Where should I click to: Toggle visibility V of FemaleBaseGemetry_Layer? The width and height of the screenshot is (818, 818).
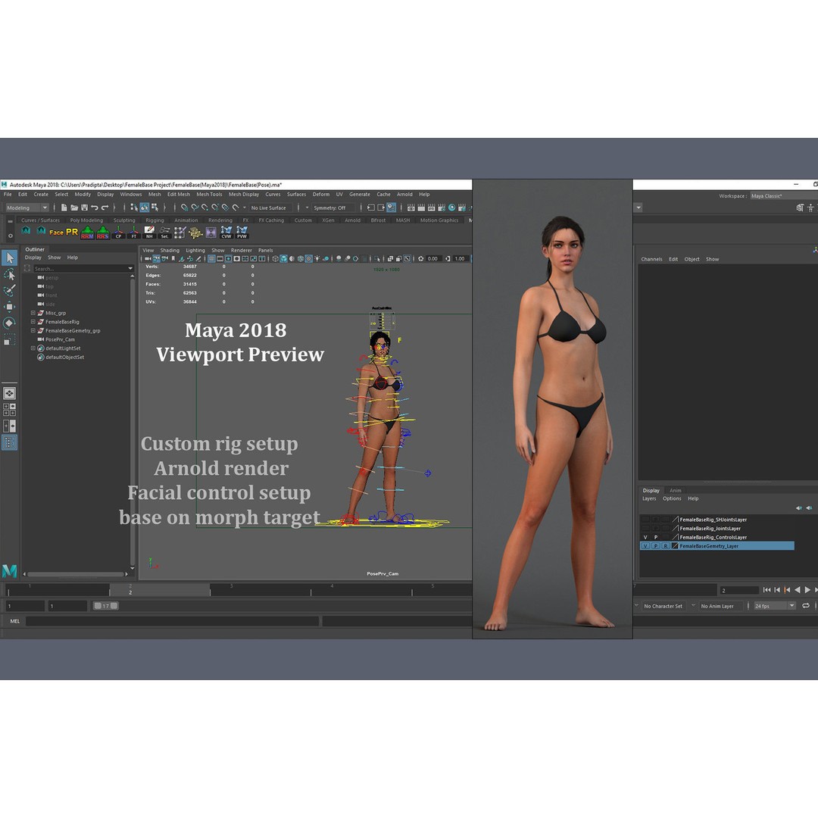click(645, 545)
